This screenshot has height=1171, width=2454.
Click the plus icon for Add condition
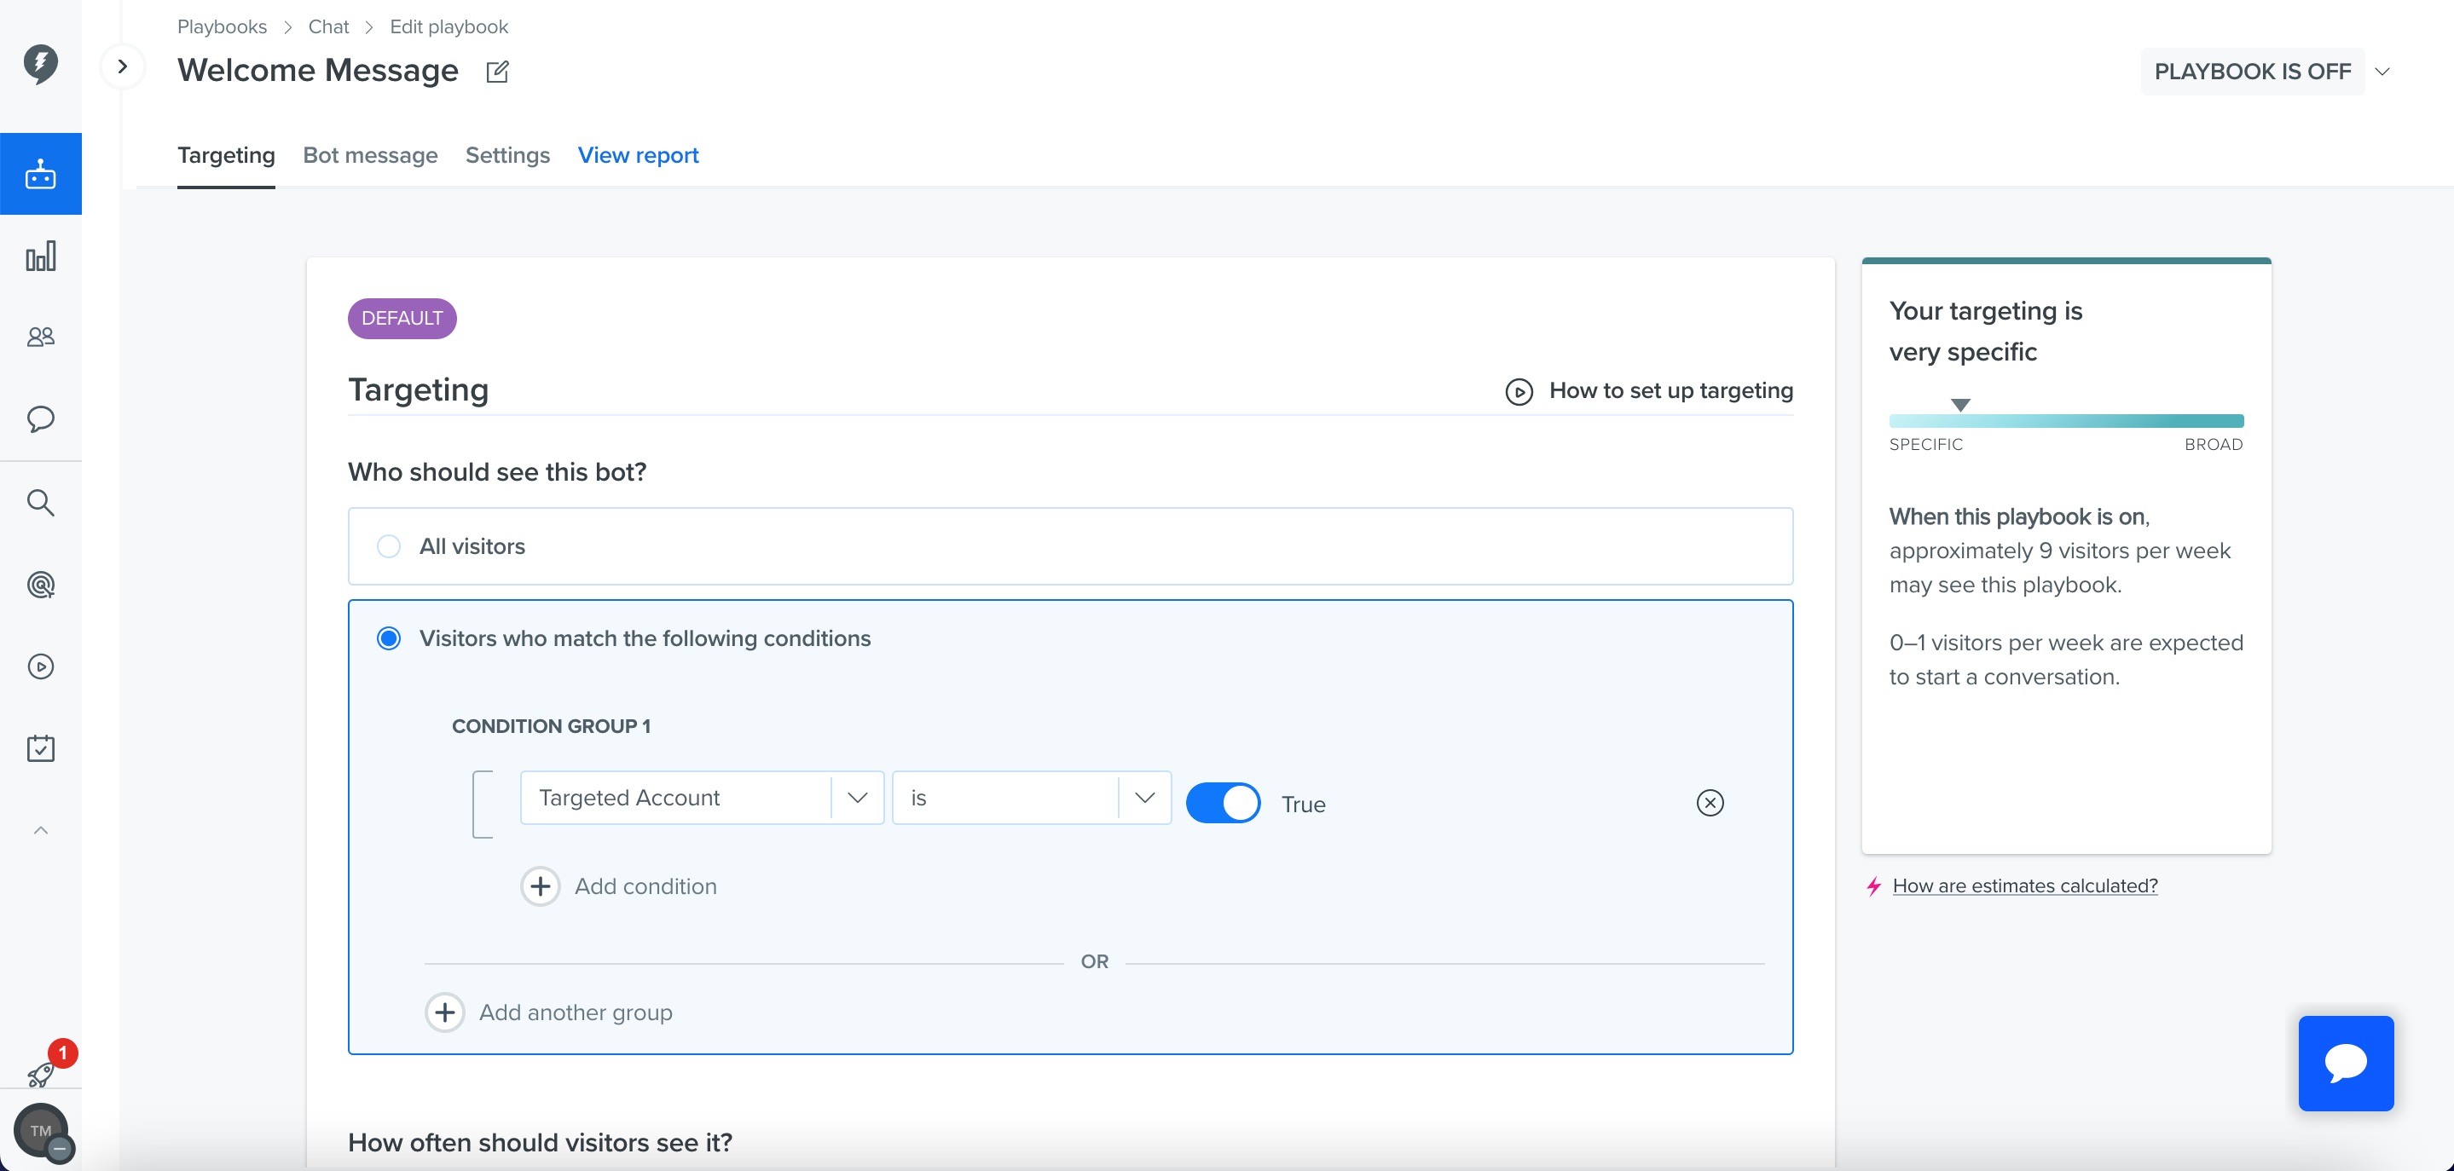tap(540, 886)
